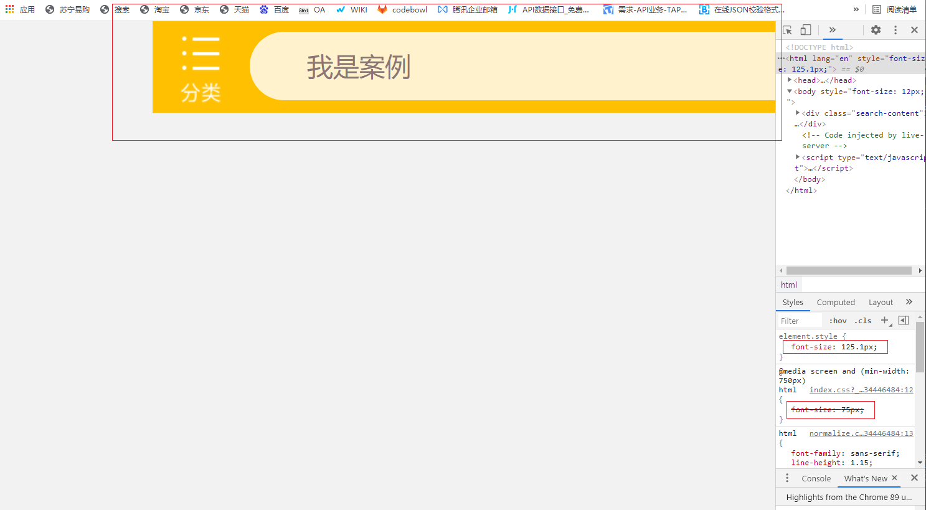The width and height of the screenshot is (926, 510).
Task: Click the html breadcrumb
Action: point(789,285)
